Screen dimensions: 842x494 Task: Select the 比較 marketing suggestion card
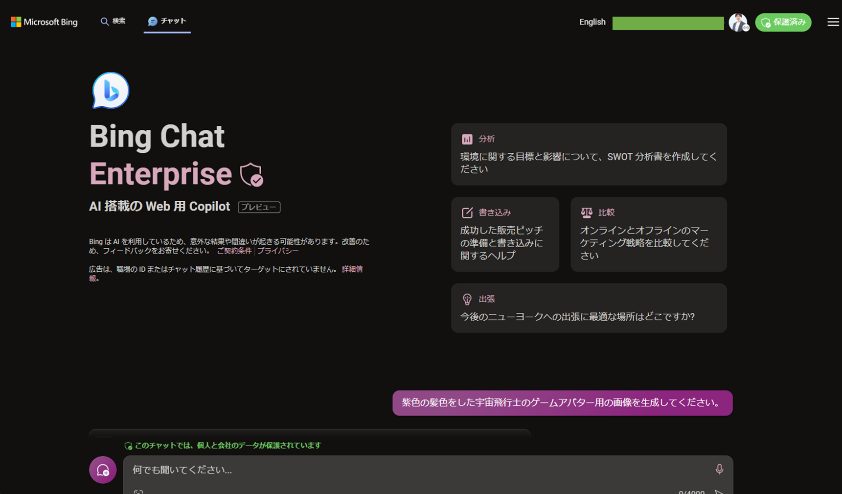tap(648, 235)
